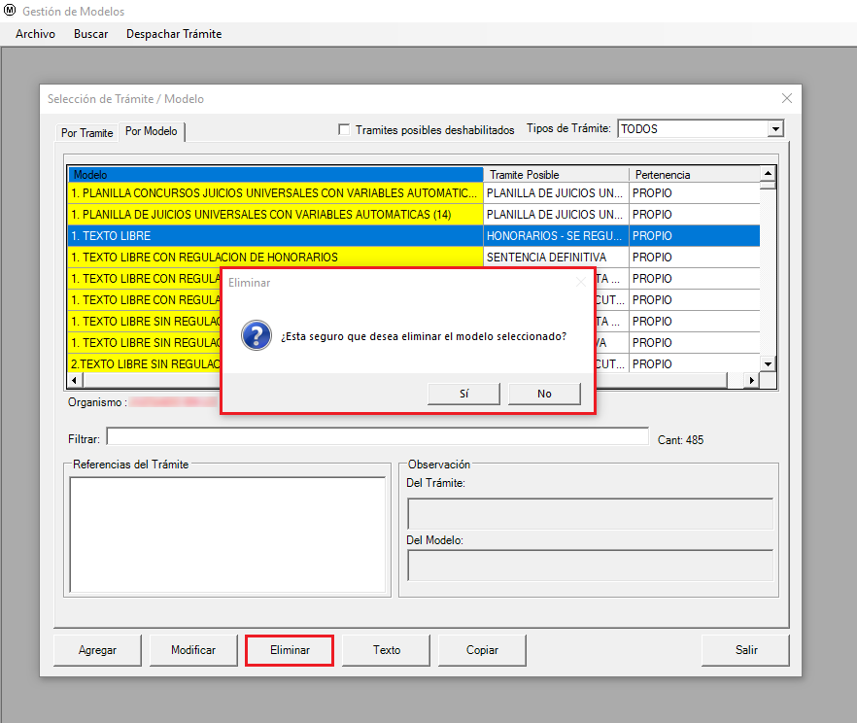Click the Gestión de Modelos app icon
857x723 pixels.
[10, 10]
